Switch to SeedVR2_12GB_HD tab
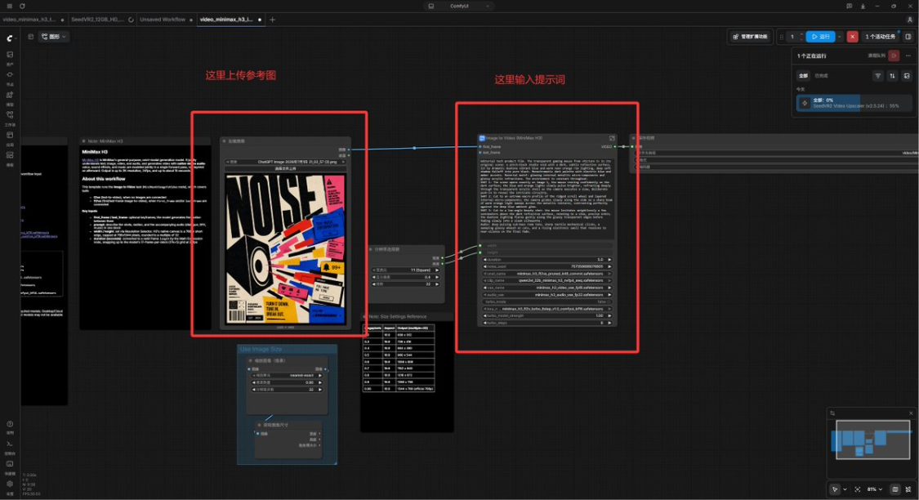Viewport: 919px width, 500px height. (97, 20)
